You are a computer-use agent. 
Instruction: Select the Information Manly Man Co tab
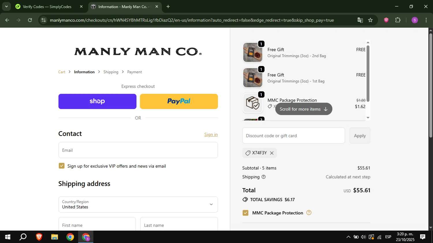pos(125,7)
